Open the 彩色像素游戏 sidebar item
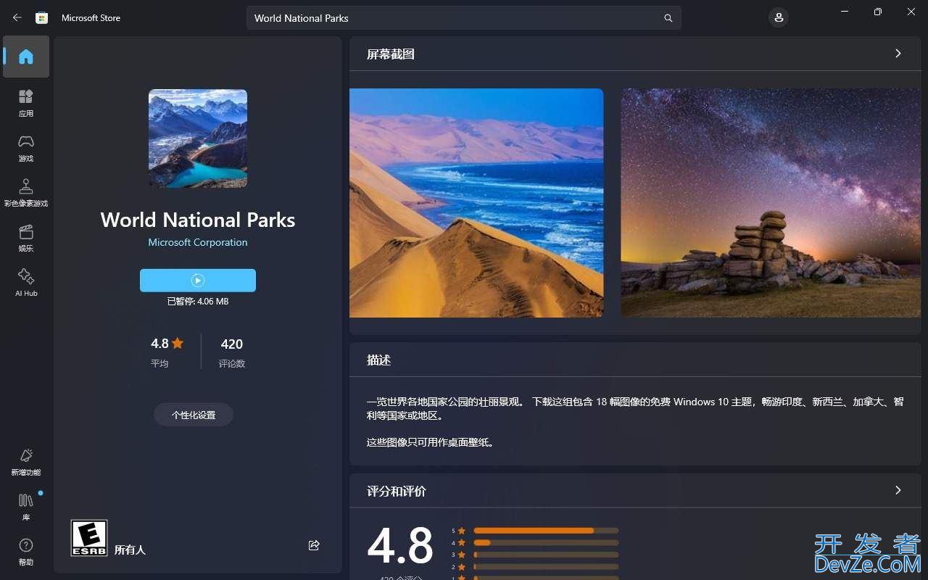Viewport: 928px width, 580px height. 26,193
